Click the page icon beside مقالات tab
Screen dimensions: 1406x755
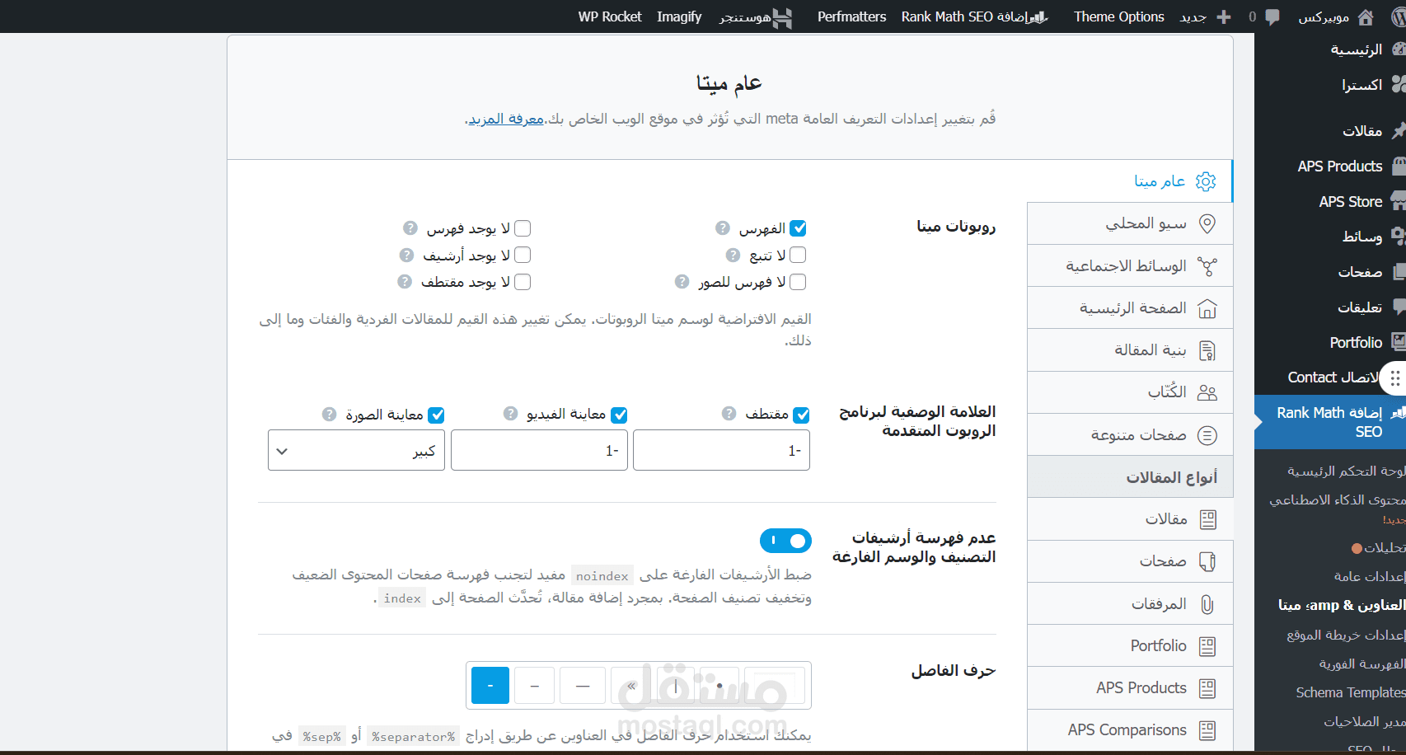click(1208, 519)
